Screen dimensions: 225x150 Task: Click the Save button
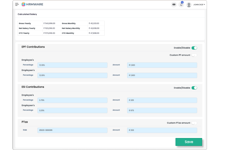coord(189,142)
